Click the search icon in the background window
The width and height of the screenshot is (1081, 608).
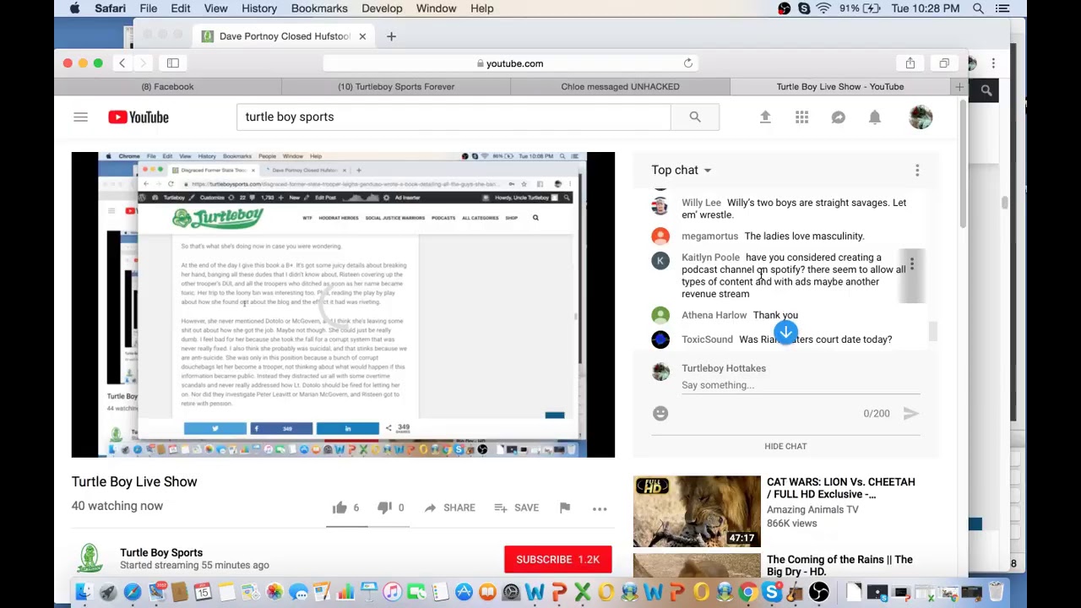(x=986, y=90)
